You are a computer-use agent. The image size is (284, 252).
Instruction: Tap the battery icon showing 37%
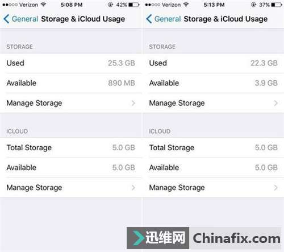click(x=277, y=5)
